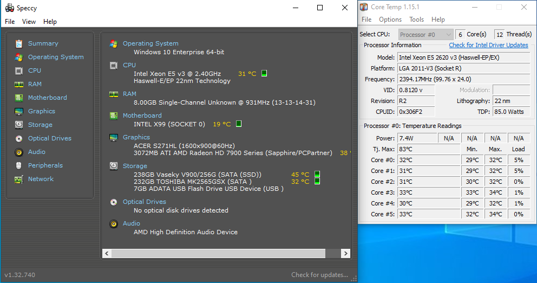Open the Options menu in Core Temp
Screen dimensions: 537x283
(x=390, y=20)
